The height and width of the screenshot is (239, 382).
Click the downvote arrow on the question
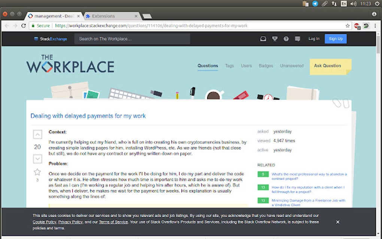(37, 159)
